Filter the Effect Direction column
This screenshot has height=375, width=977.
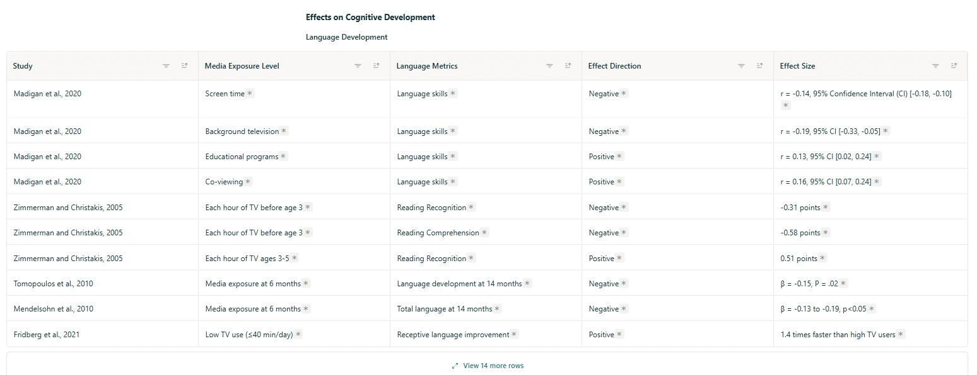tap(741, 66)
